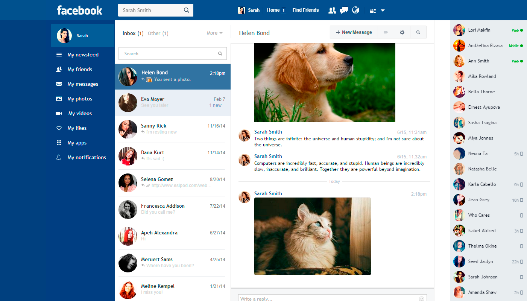Click the My videos camera icon
Screen dimensions: 527x301
(59, 113)
